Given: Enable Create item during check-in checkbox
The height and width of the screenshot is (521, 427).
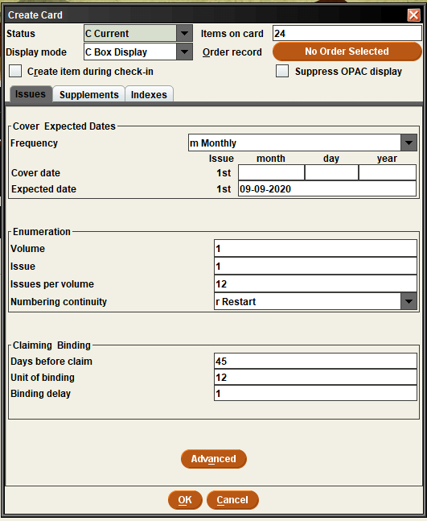Looking at the screenshot, I should click(15, 71).
